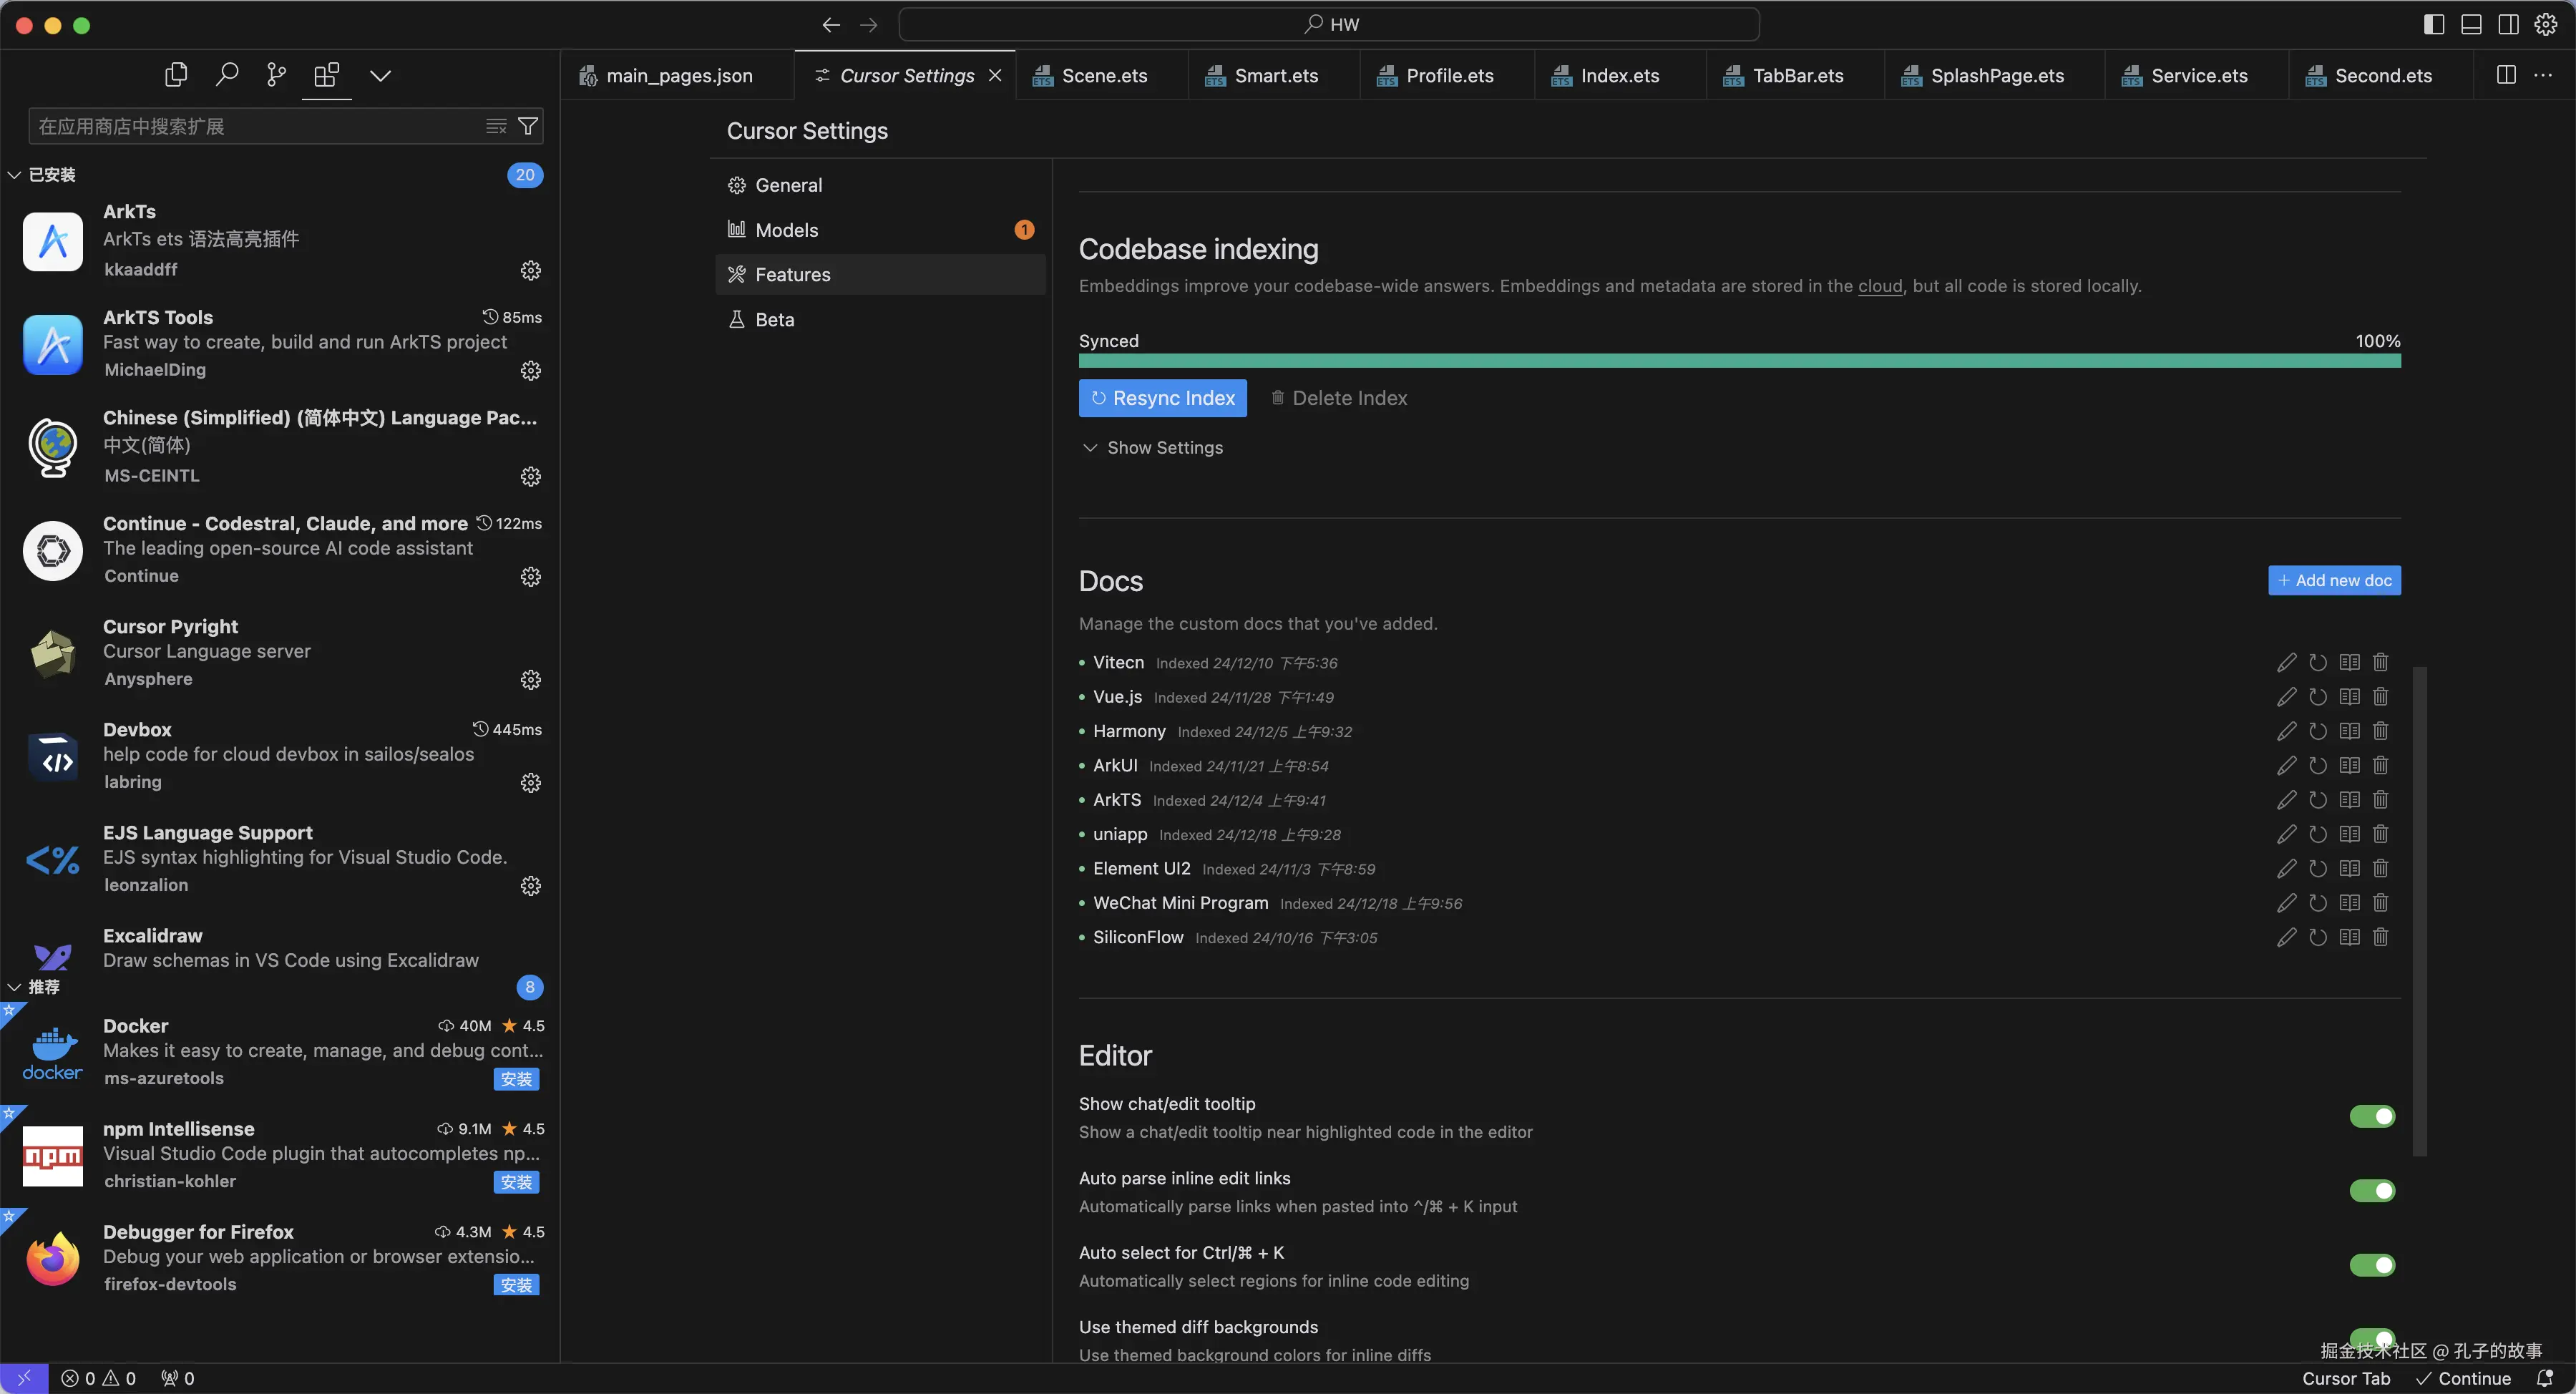Open the Search sidebar icon

(227, 75)
